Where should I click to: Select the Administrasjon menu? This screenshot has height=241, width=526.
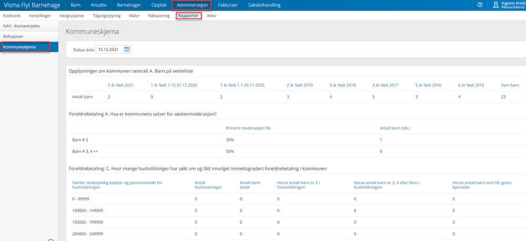click(x=192, y=5)
